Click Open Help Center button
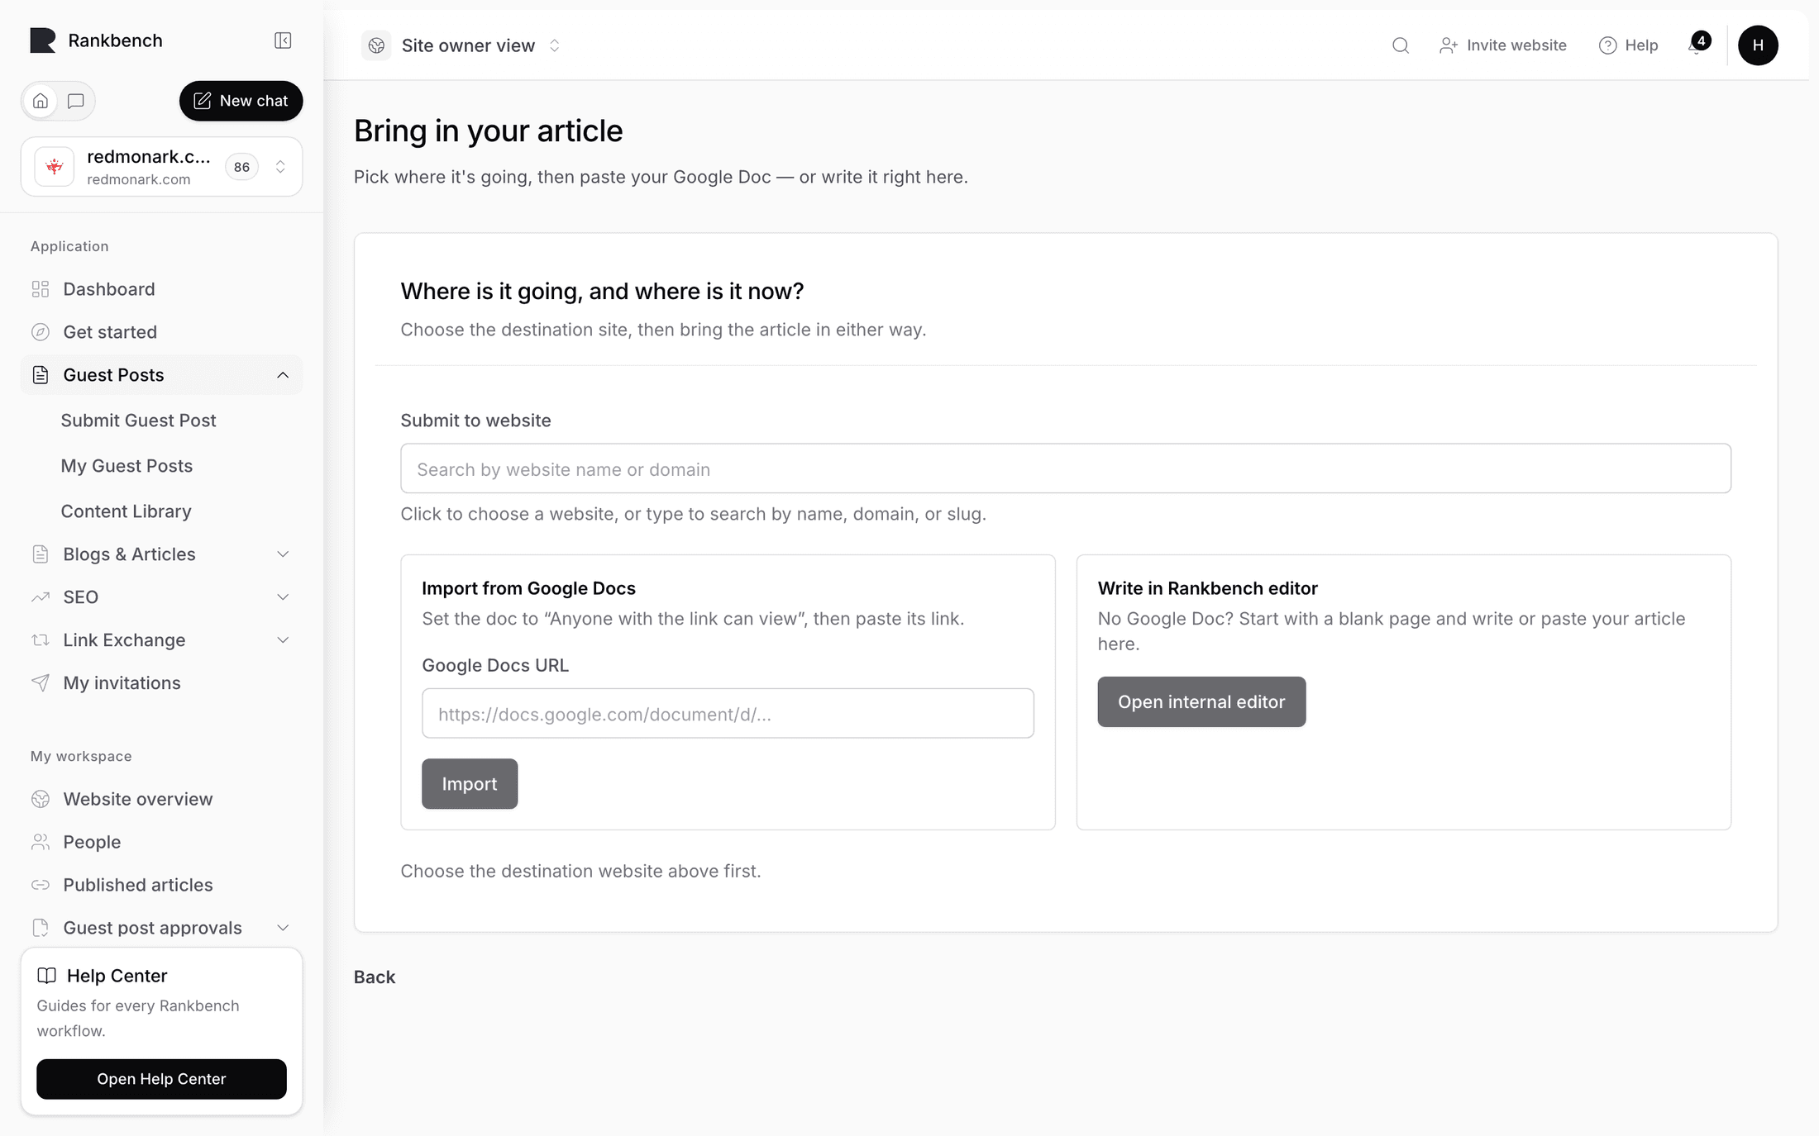 pos(162,1079)
